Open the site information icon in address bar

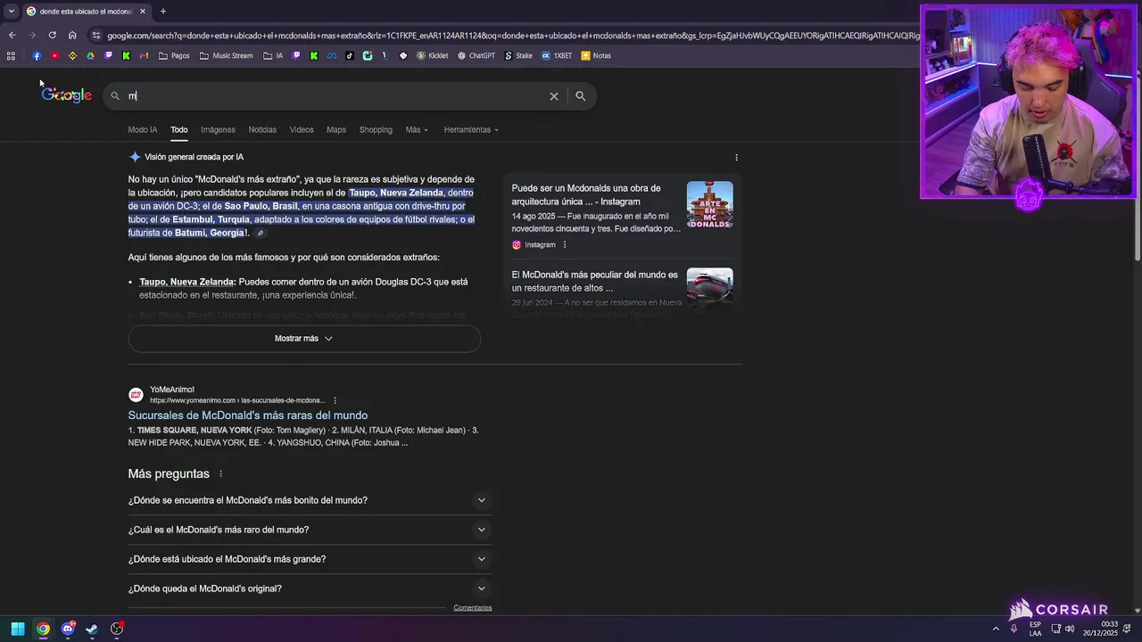(96, 35)
